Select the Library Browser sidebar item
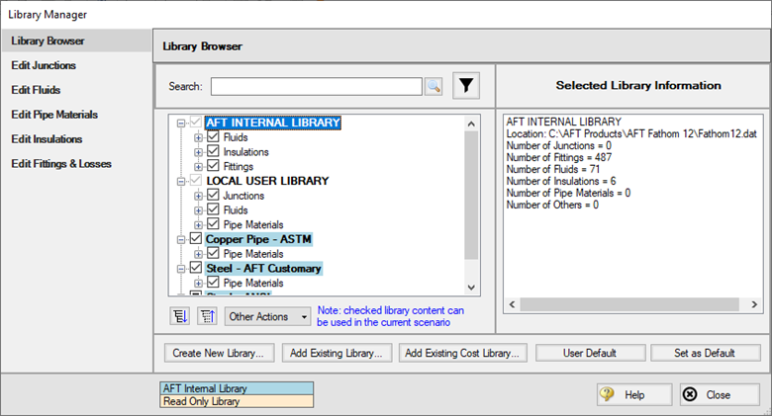 click(76, 41)
